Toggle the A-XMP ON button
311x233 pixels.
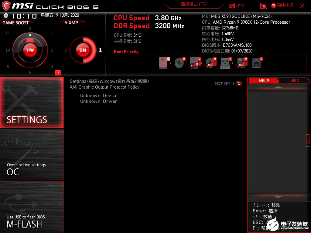(x=83, y=50)
